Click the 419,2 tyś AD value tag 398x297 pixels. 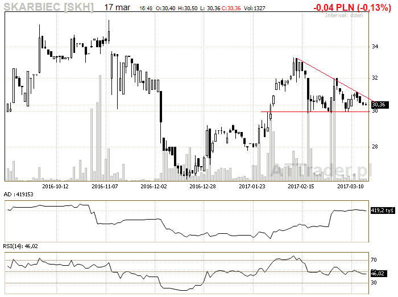pos(382,211)
